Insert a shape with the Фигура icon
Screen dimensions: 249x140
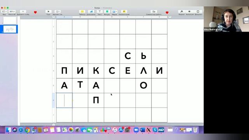107,11
